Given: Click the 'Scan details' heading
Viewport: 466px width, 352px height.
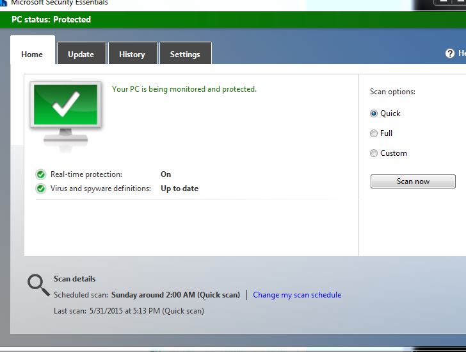Looking at the screenshot, I should click(75, 279).
